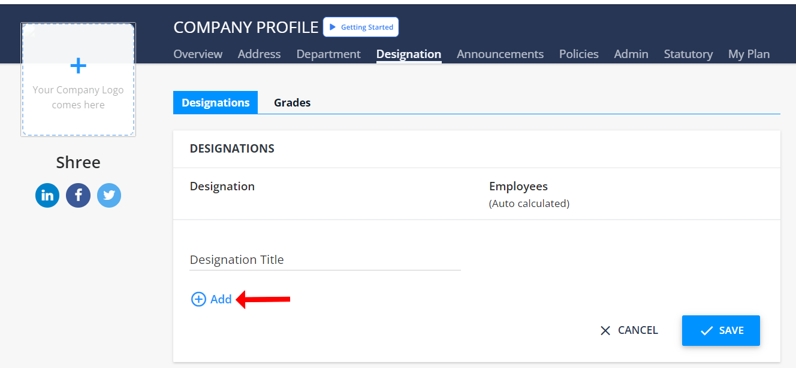Click the Designation Title input field

(x=324, y=259)
